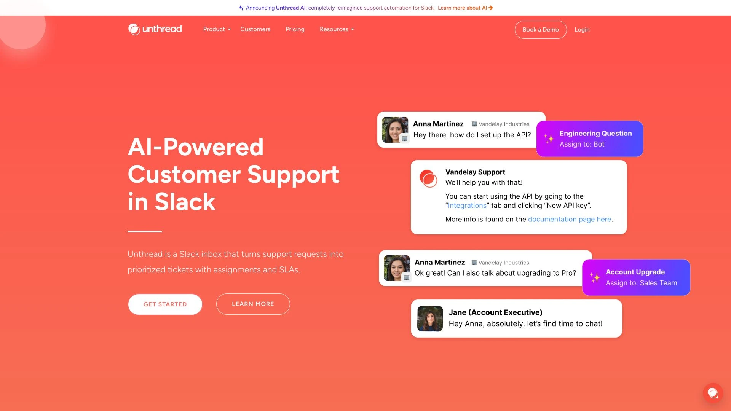731x411 pixels.
Task: Click the Book a Demo button
Action: pos(540,29)
